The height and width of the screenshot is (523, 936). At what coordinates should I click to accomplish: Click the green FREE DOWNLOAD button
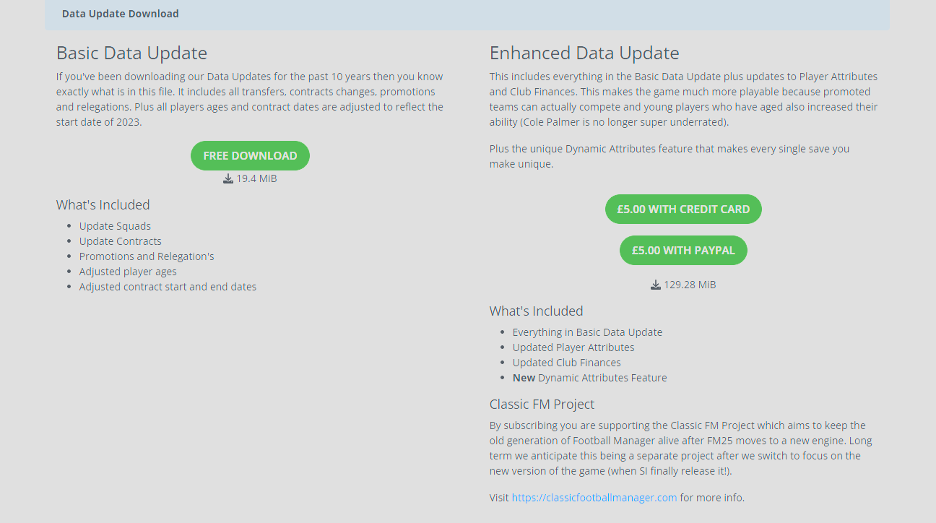coord(250,156)
